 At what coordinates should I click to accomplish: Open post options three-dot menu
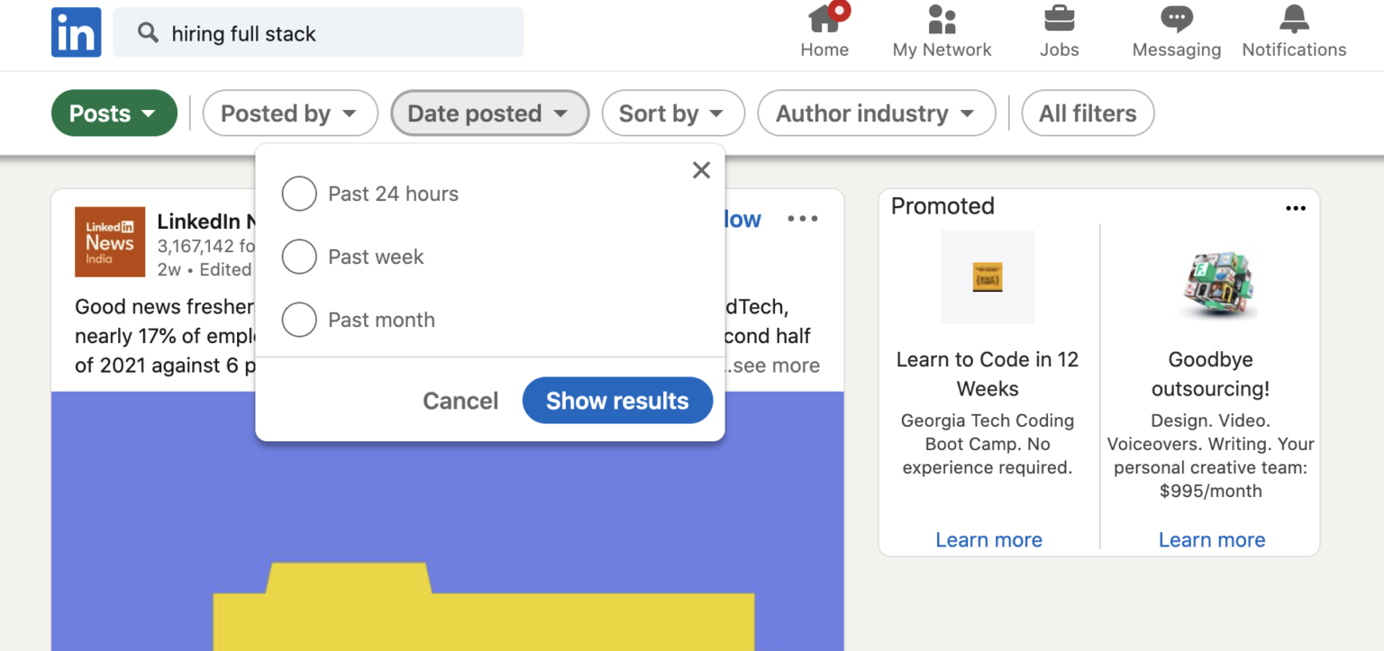(802, 219)
